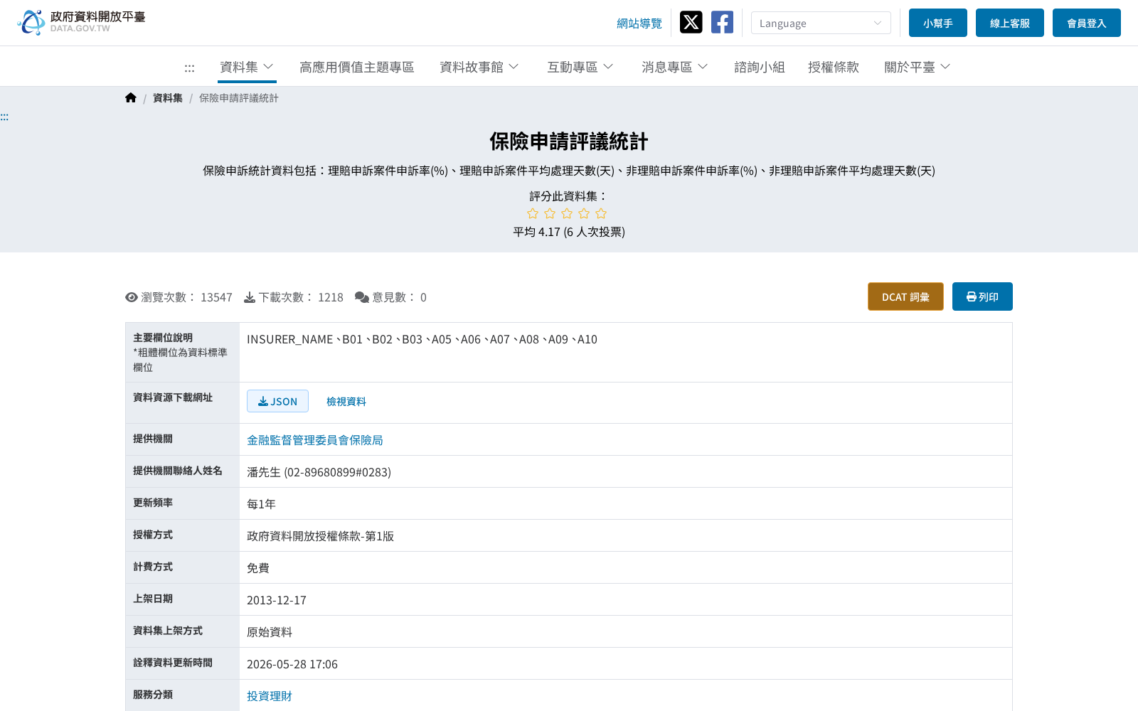Open the 高應用價值主題專區 nav item
The width and height of the screenshot is (1138, 711).
coord(357,67)
